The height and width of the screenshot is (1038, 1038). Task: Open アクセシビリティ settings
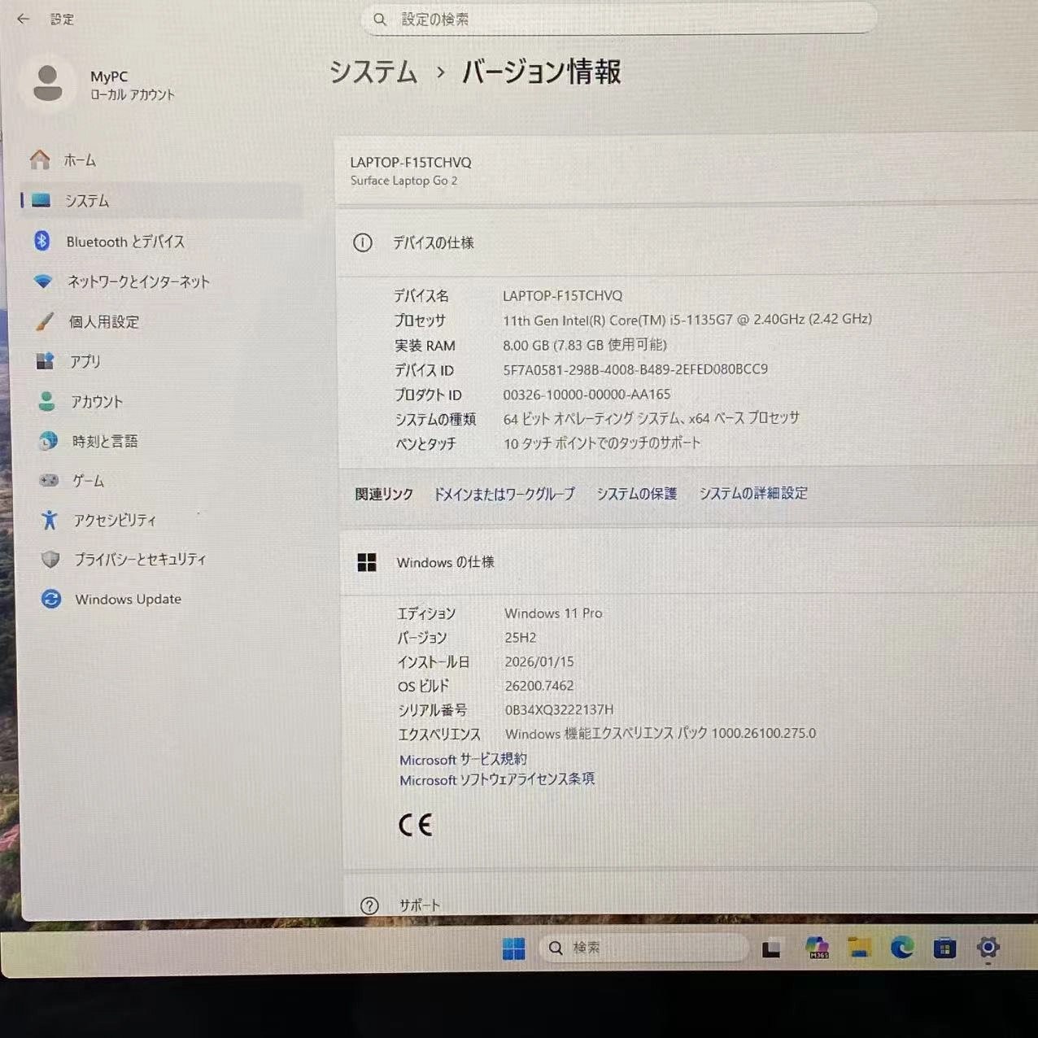pos(115,520)
